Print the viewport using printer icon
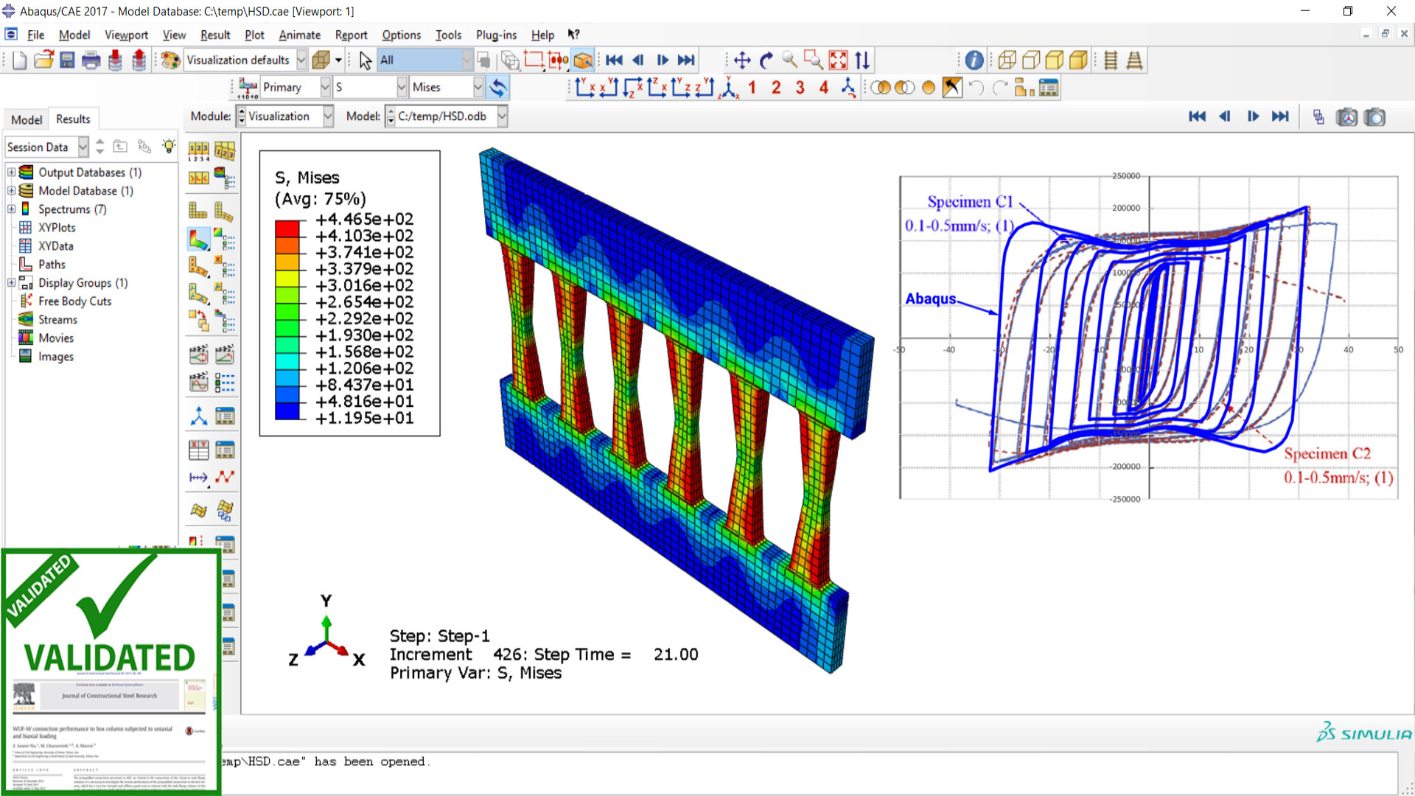 click(91, 60)
